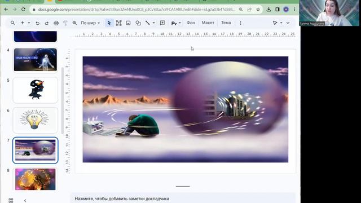
Task: Select the line tool
Action: 148,23
